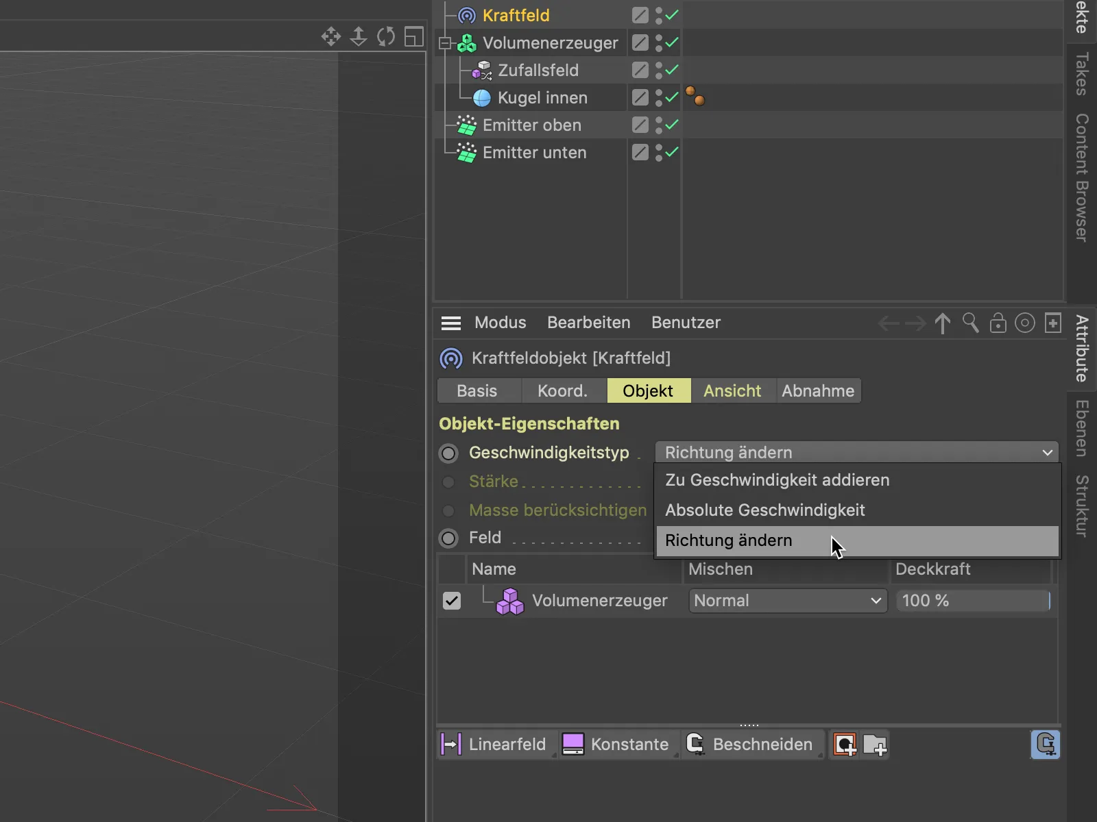The image size is (1097, 822).
Task: Switch to the Basis tab
Action: (479, 391)
